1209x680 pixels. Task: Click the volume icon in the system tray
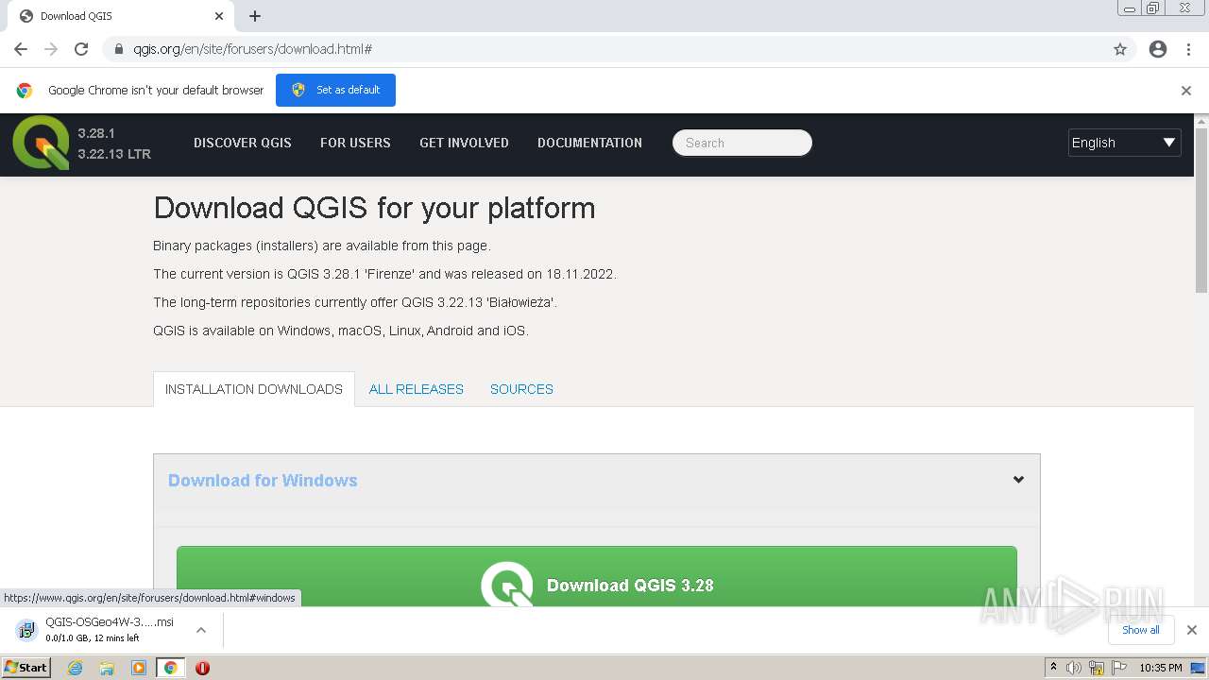pos(1074,668)
